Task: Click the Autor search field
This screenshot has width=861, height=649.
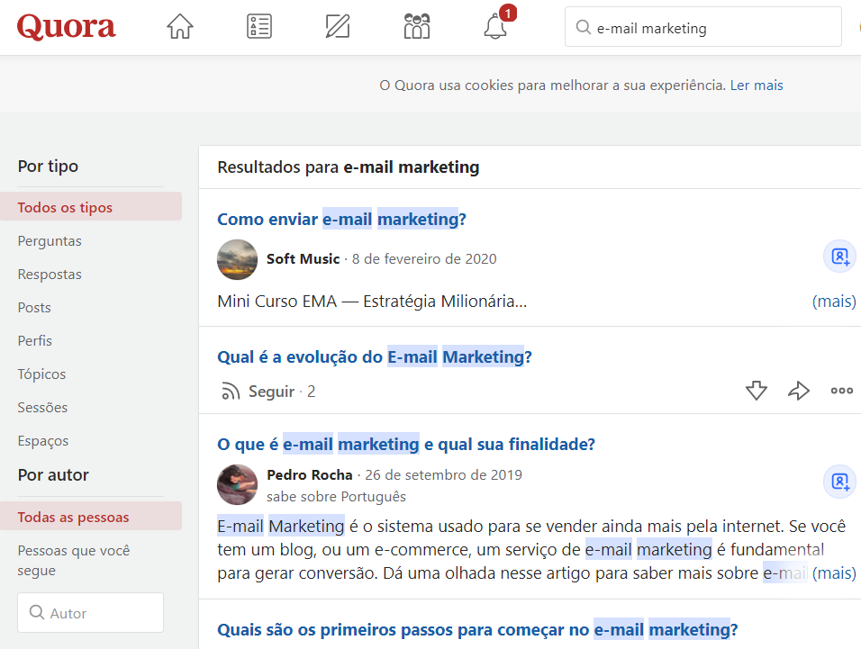Action: point(91,612)
